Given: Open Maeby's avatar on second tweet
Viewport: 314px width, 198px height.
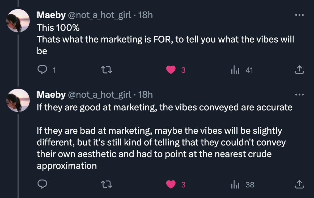Looking at the screenshot, I should (x=18, y=100).
